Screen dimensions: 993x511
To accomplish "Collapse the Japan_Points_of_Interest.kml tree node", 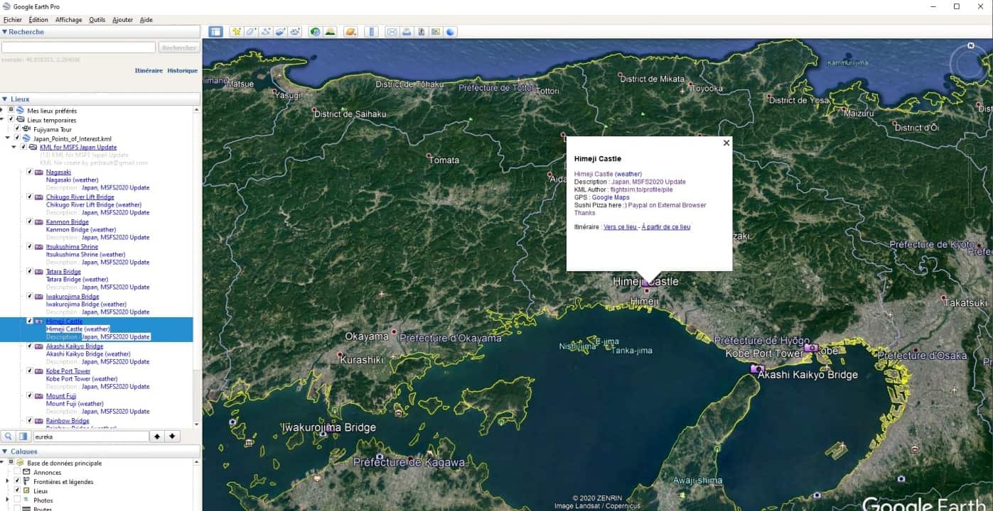I will click(8, 138).
